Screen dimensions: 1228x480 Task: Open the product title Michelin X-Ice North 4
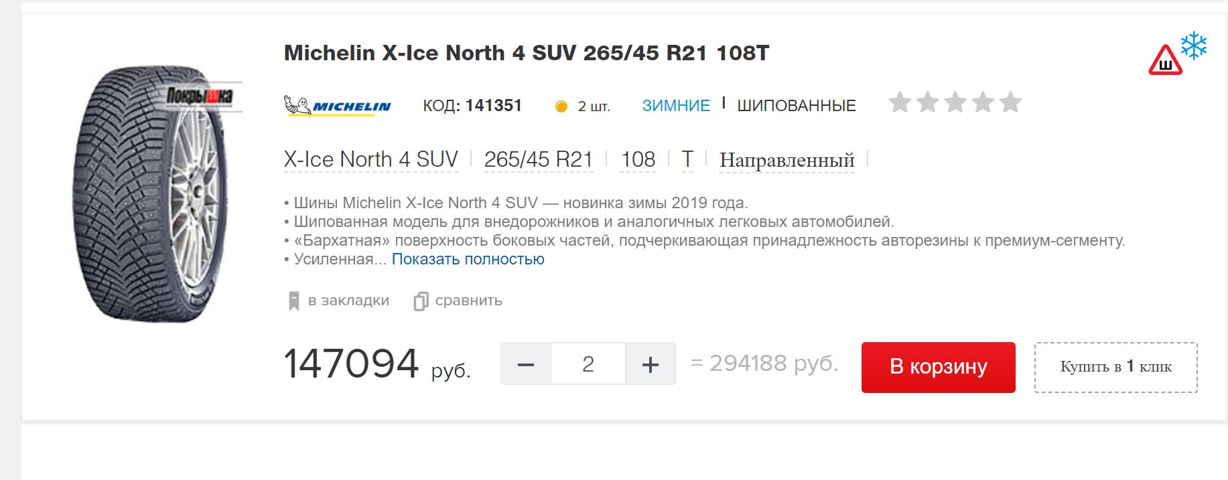click(x=527, y=53)
